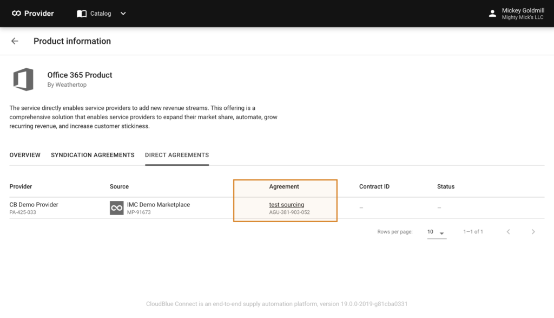Go to the next page arrow
554x318 pixels.
[x=533, y=232]
